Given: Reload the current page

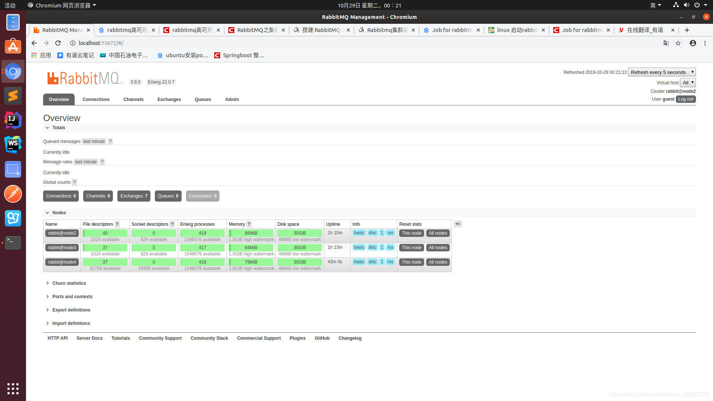Looking at the screenshot, I should pyautogui.click(x=58, y=43).
